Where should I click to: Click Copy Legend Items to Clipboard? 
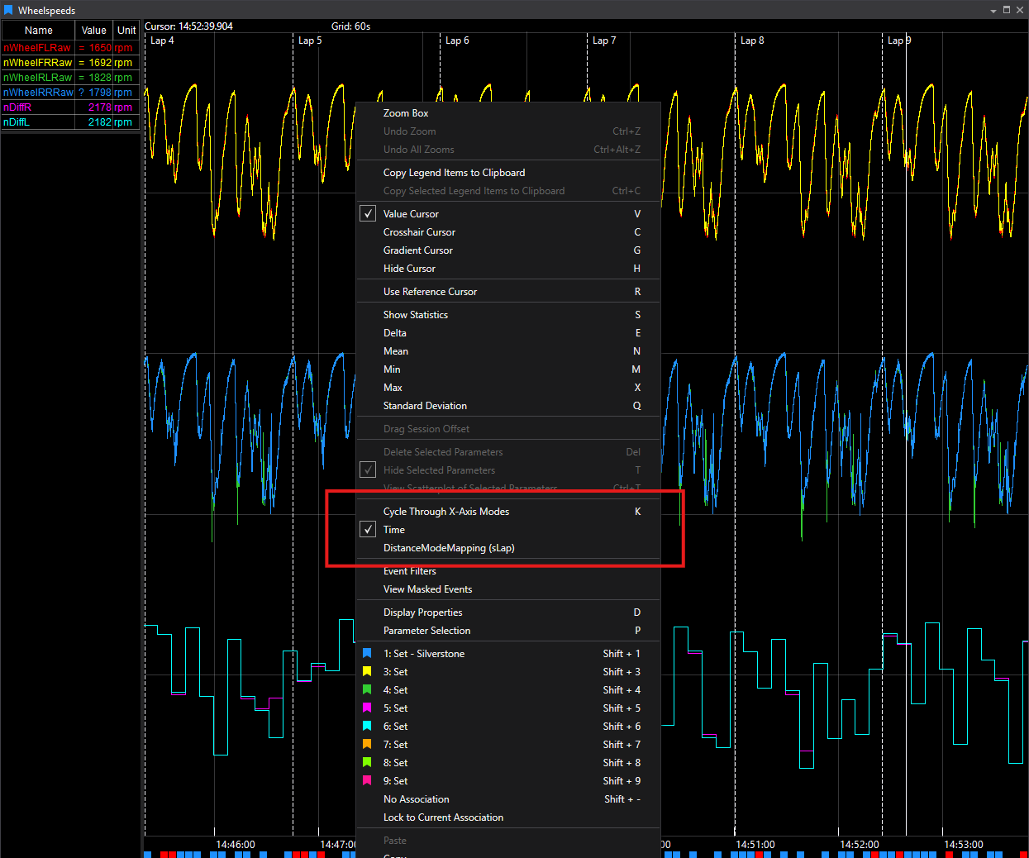click(x=454, y=172)
